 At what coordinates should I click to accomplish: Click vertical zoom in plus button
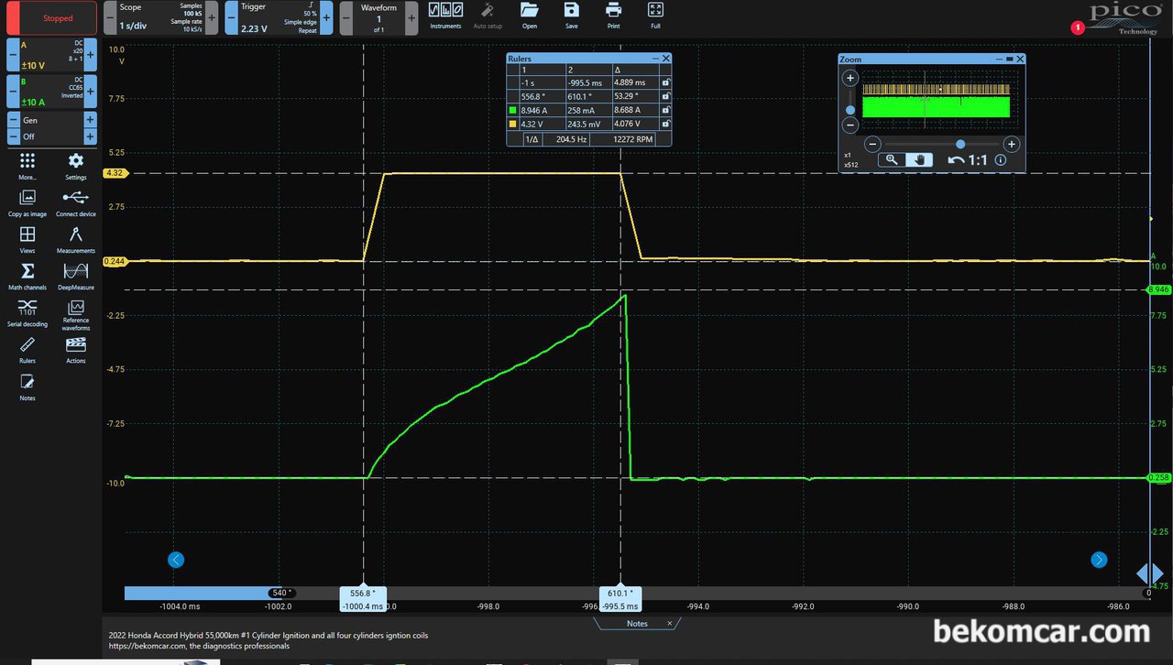point(850,79)
